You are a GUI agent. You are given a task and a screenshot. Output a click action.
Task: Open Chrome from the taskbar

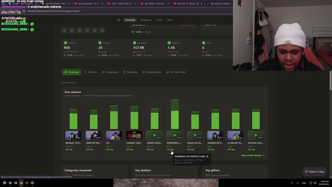pyautogui.click(x=16, y=183)
